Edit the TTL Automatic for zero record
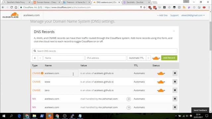212x119 pixels. (x=139, y=90)
